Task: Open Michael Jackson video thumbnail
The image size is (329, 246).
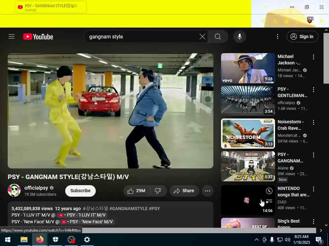Action: click(248, 68)
